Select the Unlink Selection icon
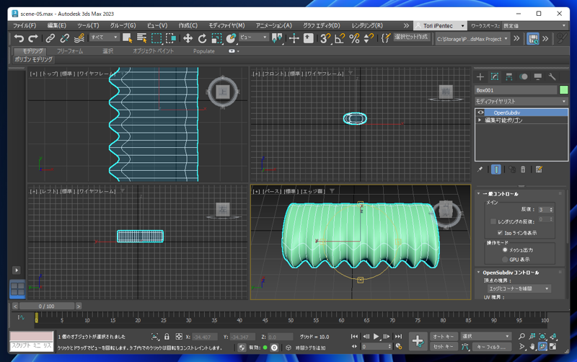Screen dimensions: 577x362 coord(65,38)
